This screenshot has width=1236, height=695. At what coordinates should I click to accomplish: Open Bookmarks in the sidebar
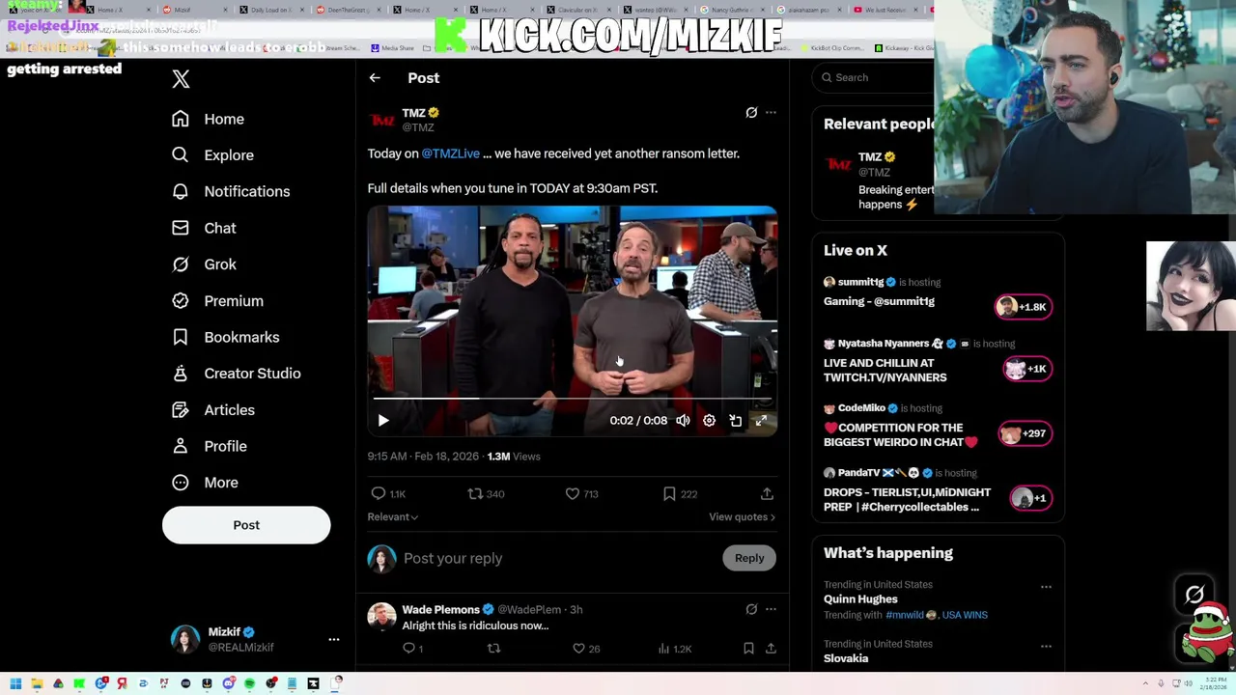tap(226, 337)
